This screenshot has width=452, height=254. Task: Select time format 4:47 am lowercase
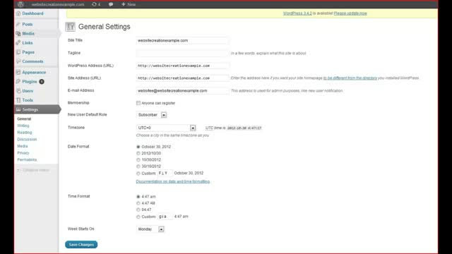click(138, 196)
